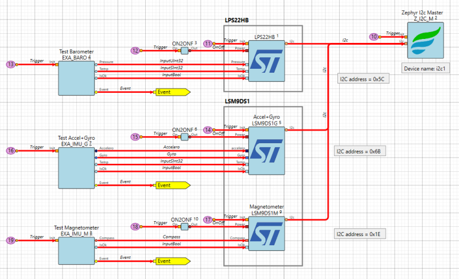The height and width of the screenshot is (279, 459).
Task: Select the yellow Event output of Test Magnetometer
Action: [x=173, y=261]
